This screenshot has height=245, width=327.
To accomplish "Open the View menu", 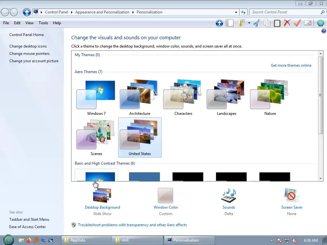I will click(x=29, y=23).
